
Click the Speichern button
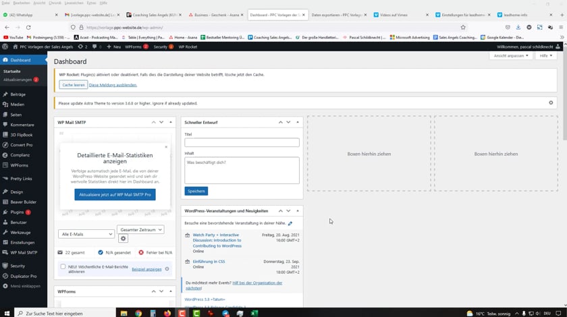[196, 192]
